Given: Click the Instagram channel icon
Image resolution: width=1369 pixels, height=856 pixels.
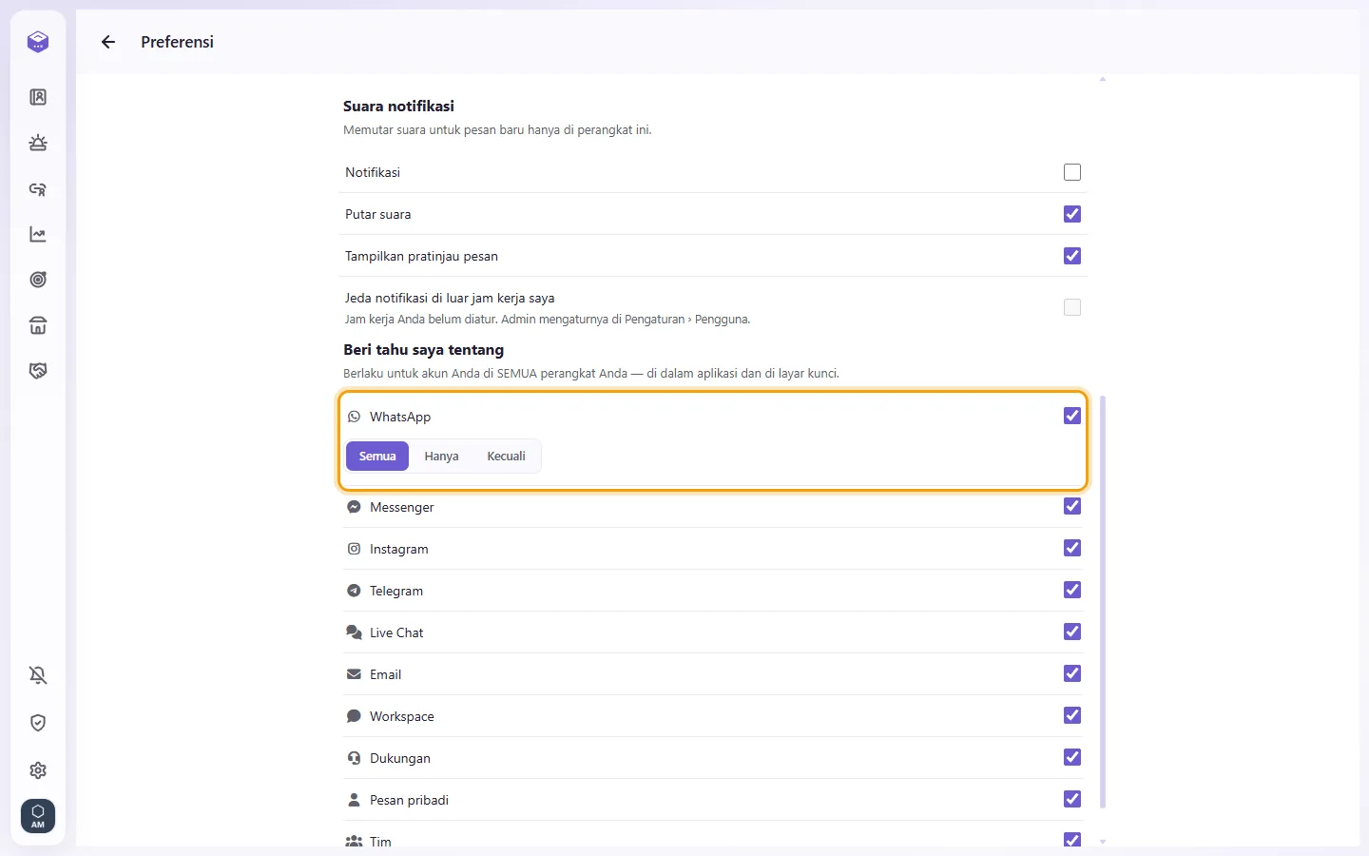Looking at the screenshot, I should tap(354, 549).
